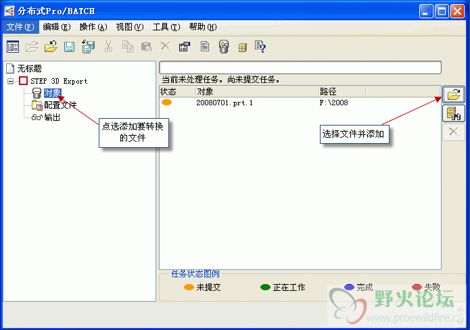Click the scissors cut icon

(x=108, y=47)
